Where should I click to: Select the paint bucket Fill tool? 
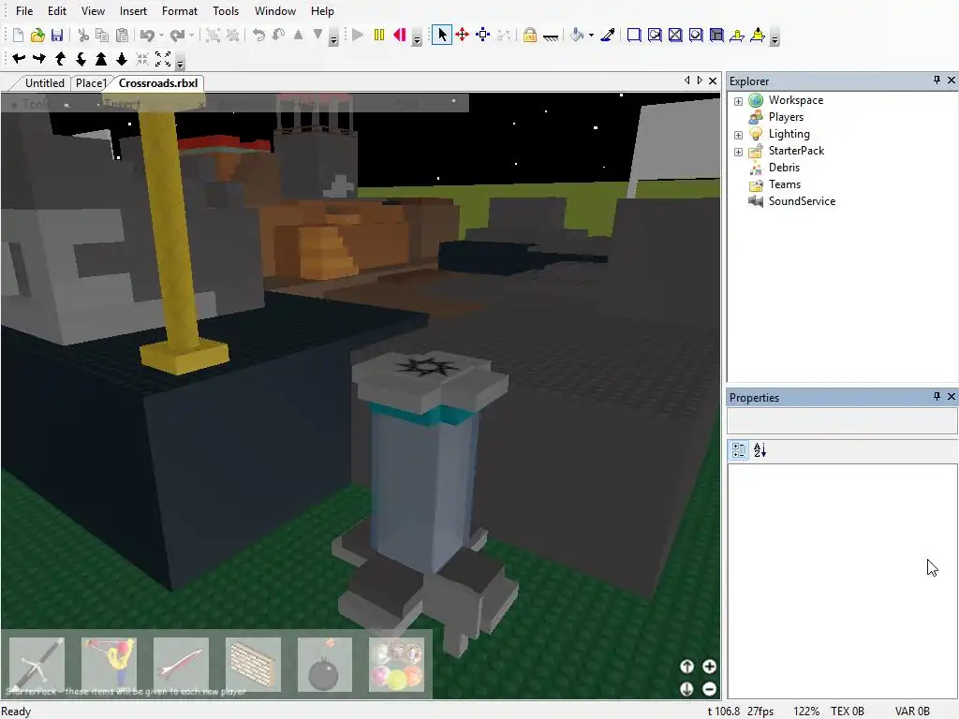pos(577,36)
